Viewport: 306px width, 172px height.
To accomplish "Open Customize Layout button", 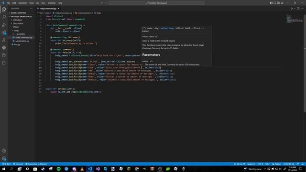I will point(282,3).
